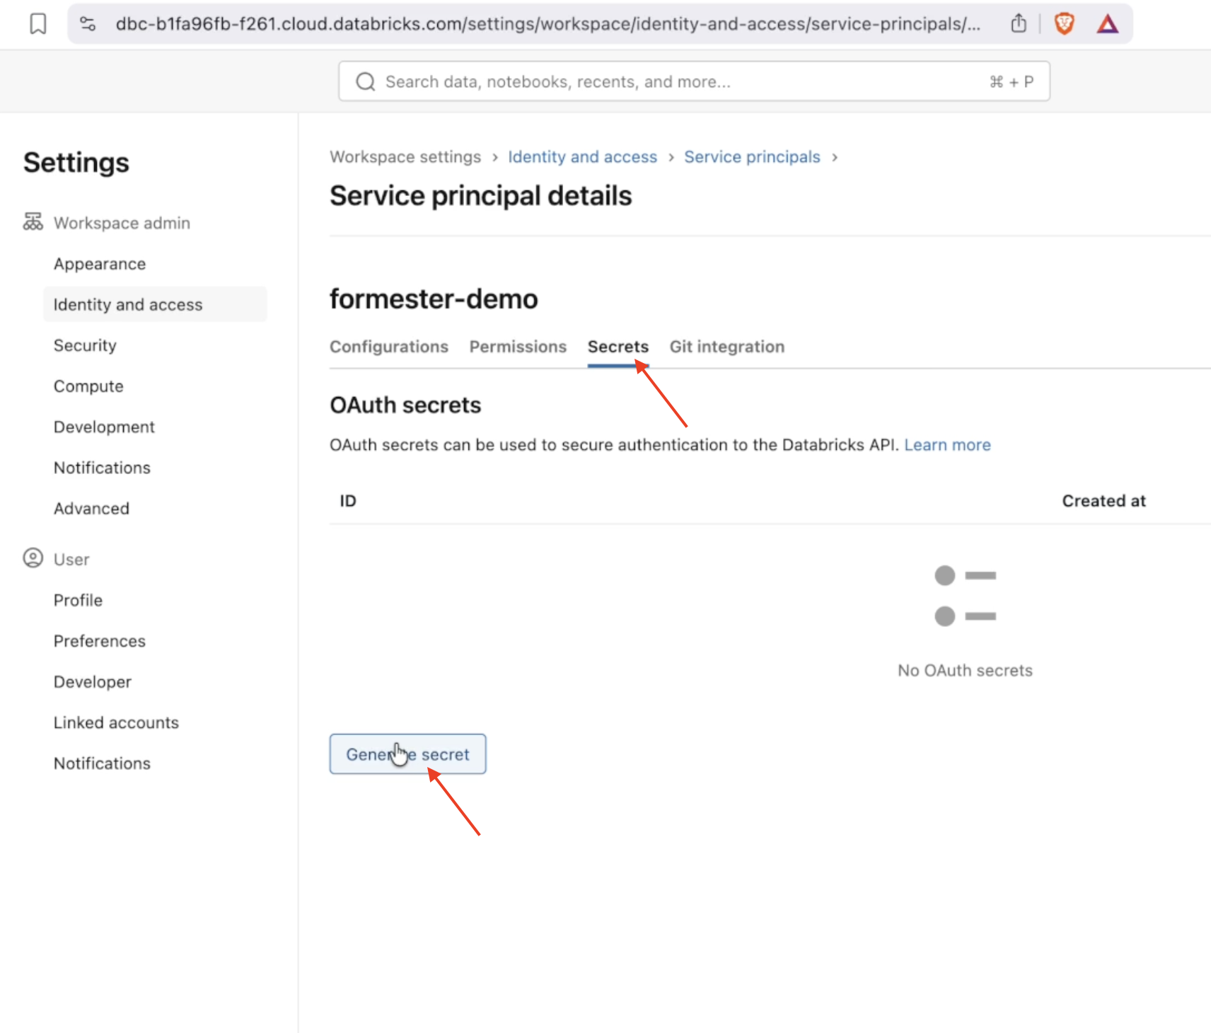Open Development settings
This screenshot has height=1033, width=1211.
coord(104,427)
